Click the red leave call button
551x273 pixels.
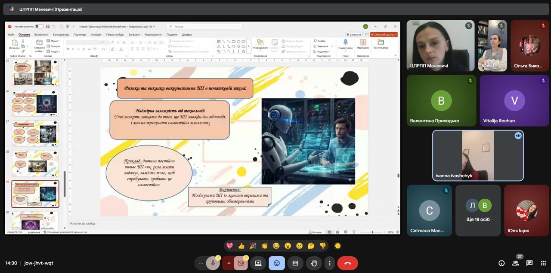pos(347,263)
